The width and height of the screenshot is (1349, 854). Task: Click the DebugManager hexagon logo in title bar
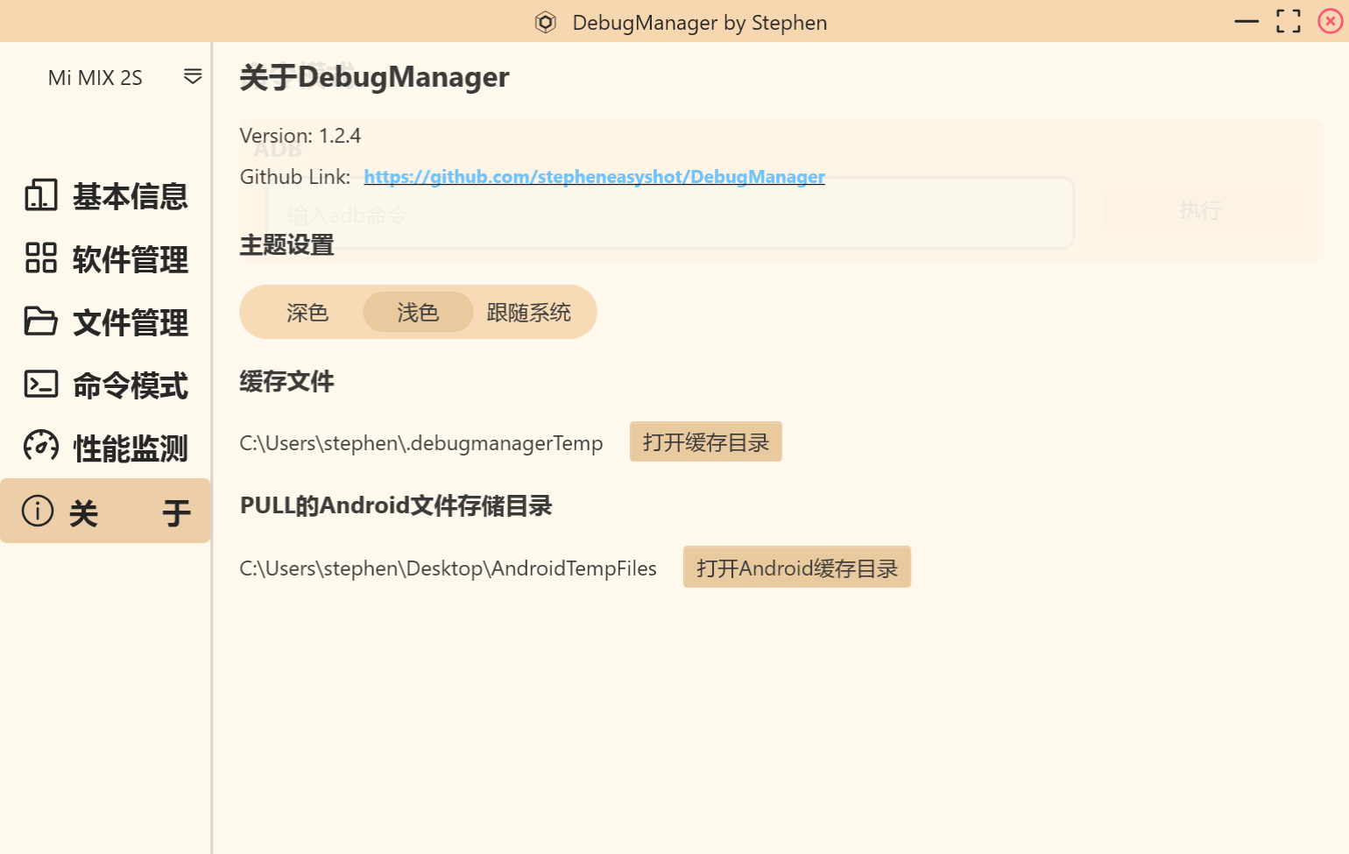[545, 22]
